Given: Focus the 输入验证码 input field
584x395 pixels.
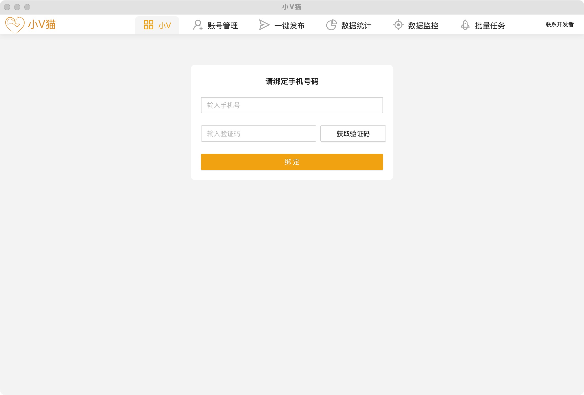Looking at the screenshot, I should (x=259, y=134).
